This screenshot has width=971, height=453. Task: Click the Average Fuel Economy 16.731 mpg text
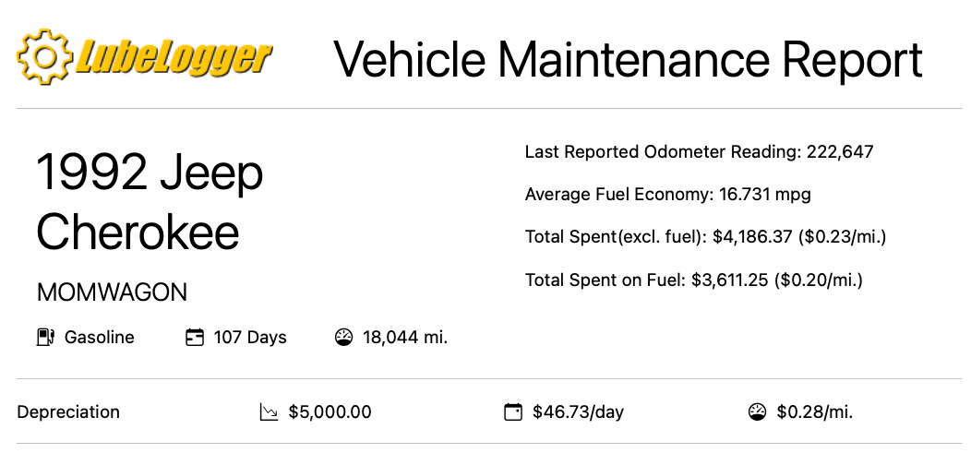[667, 195]
